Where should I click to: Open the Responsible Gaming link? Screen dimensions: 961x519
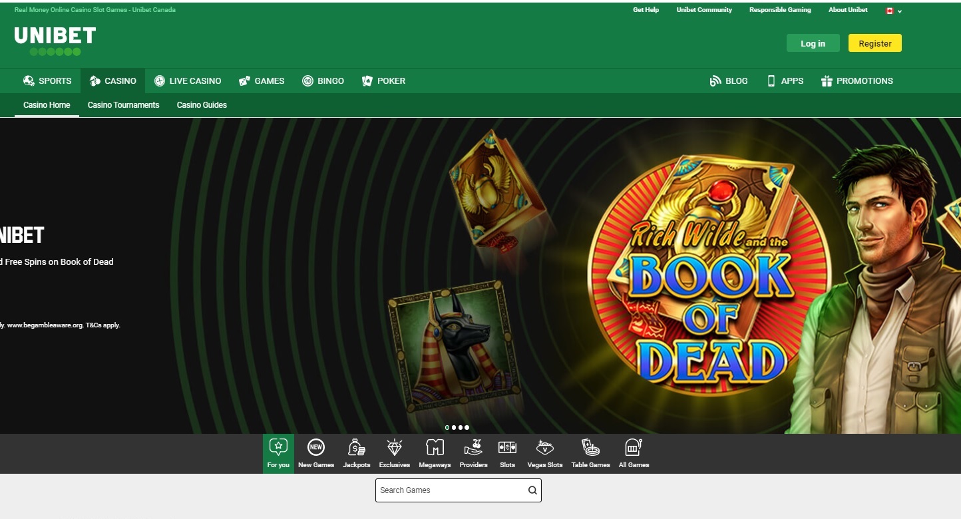click(780, 10)
